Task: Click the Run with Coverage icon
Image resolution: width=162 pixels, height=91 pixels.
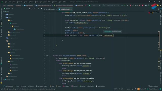Action: 133,5
